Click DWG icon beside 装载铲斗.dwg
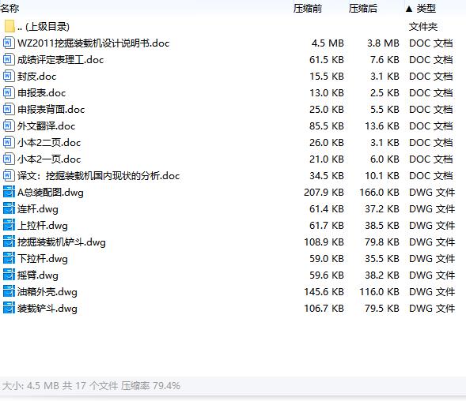The height and width of the screenshot is (401, 466). tap(9, 308)
